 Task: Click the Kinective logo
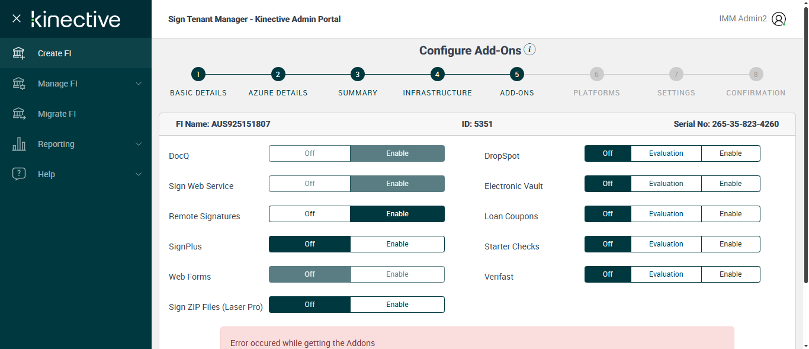(75, 19)
